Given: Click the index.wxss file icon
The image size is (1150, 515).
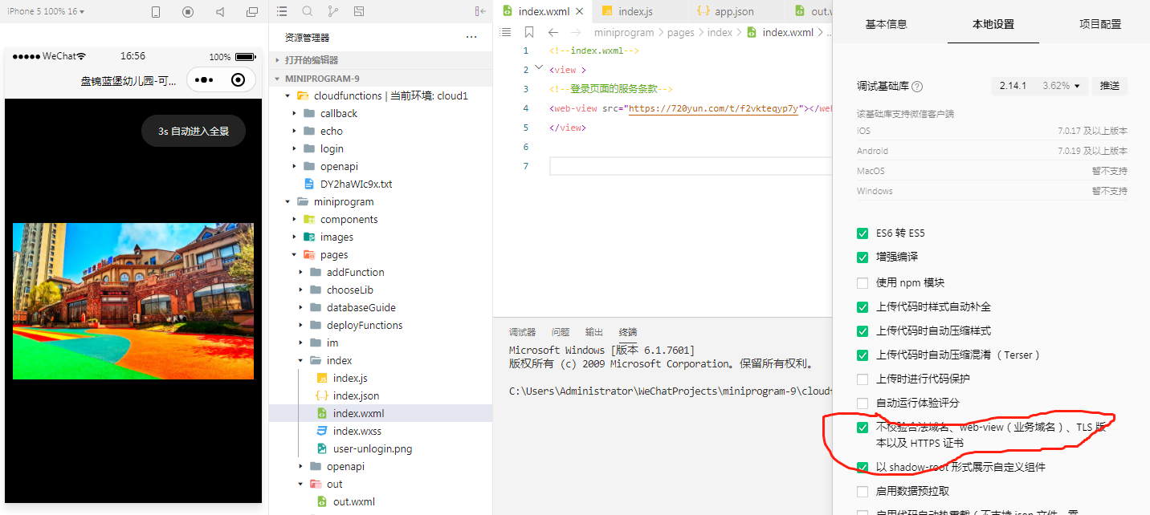Looking at the screenshot, I should pyautogui.click(x=321, y=431).
